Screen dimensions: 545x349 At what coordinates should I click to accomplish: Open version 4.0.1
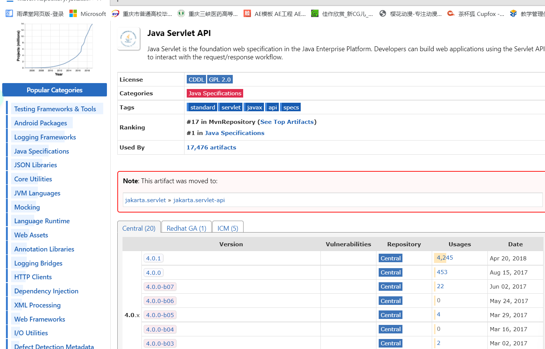coord(153,258)
